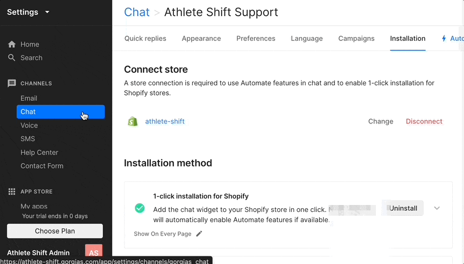The image size is (464, 264).
Task: Switch to the Quick replies tab
Action: click(145, 39)
